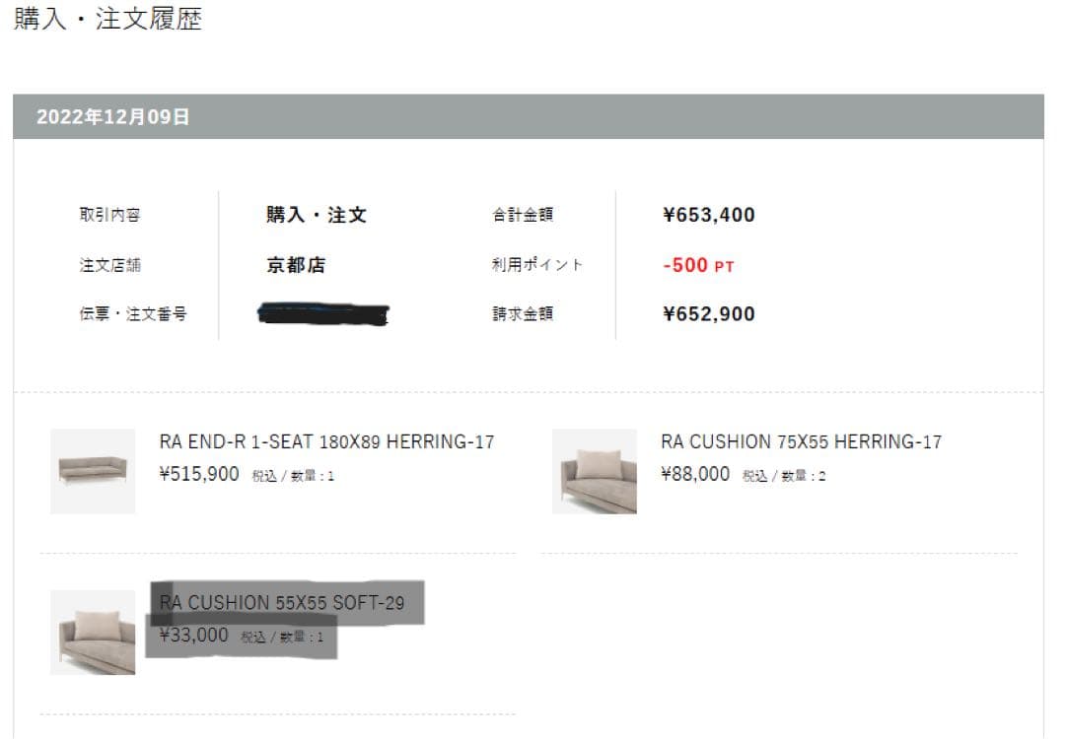Click the redacted order number
This screenshot has width=1065, height=739.
[x=322, y=315]
